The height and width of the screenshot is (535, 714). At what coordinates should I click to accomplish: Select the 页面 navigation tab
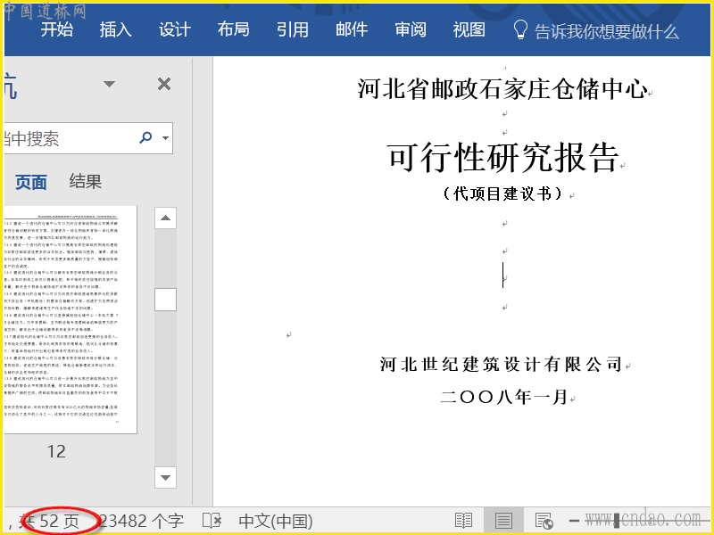pos(30,182)
